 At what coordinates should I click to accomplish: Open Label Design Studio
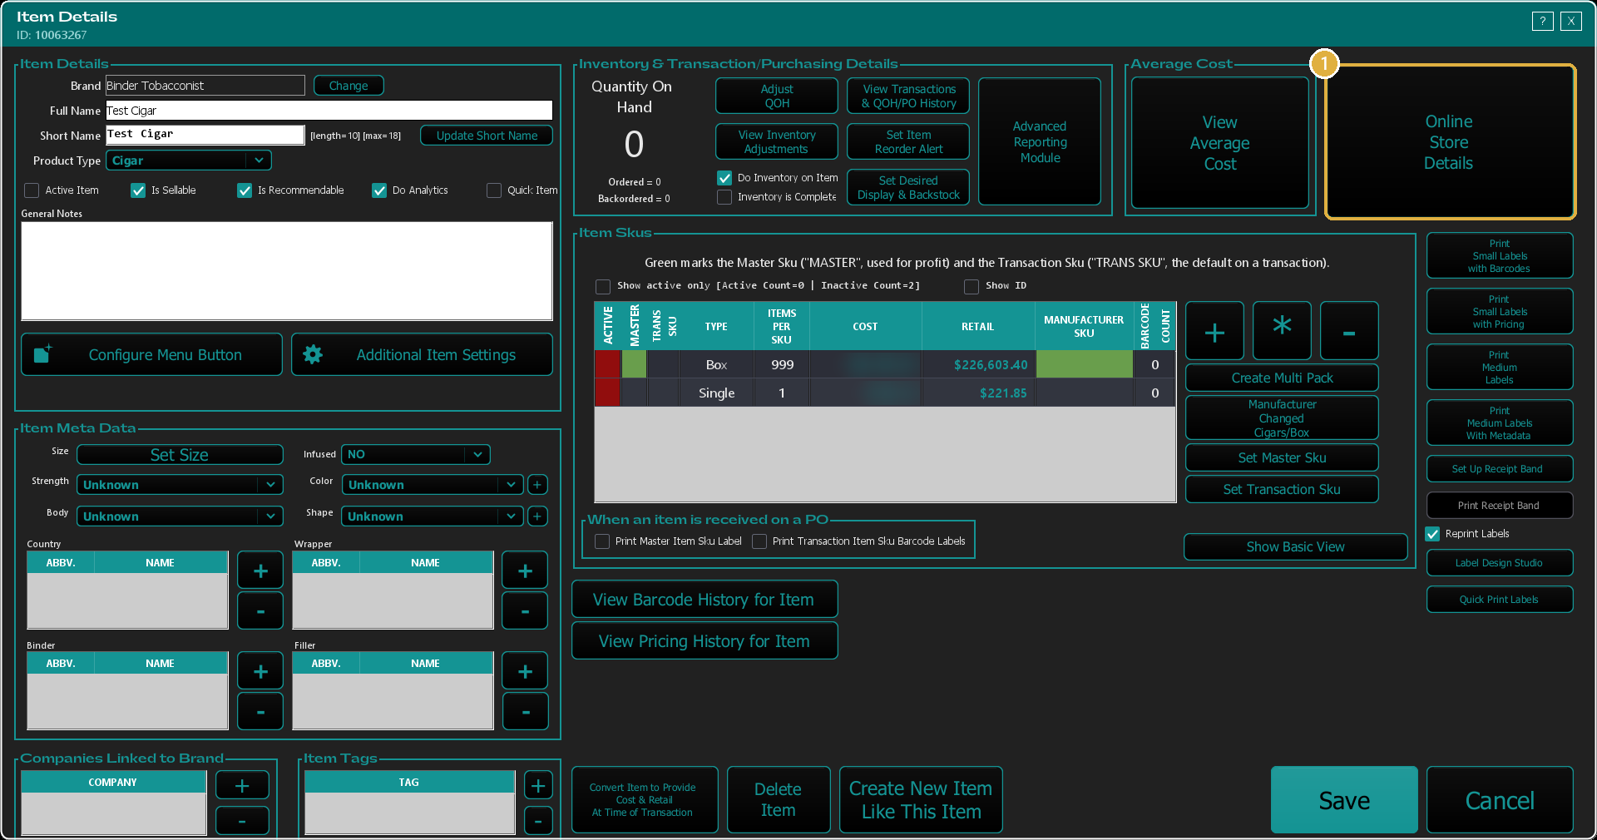point(1499,563)
